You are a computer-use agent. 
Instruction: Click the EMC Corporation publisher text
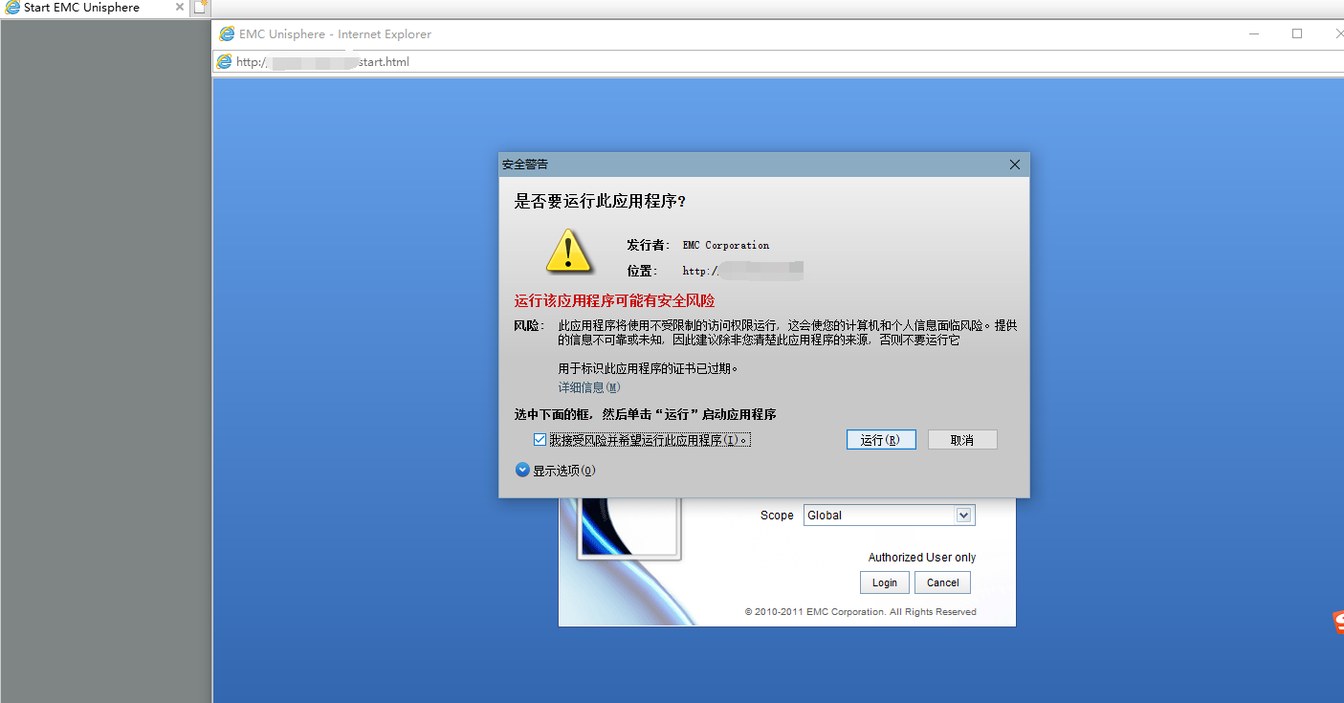726,245
